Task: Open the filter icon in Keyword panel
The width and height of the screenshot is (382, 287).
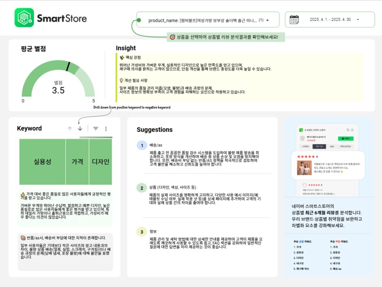Action: 95,128
